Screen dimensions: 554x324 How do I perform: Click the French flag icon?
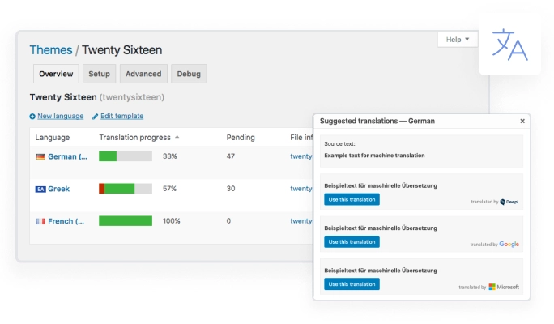coord(40,221)
